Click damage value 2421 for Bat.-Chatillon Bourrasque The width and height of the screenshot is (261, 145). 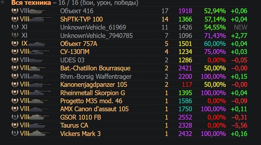185,68
